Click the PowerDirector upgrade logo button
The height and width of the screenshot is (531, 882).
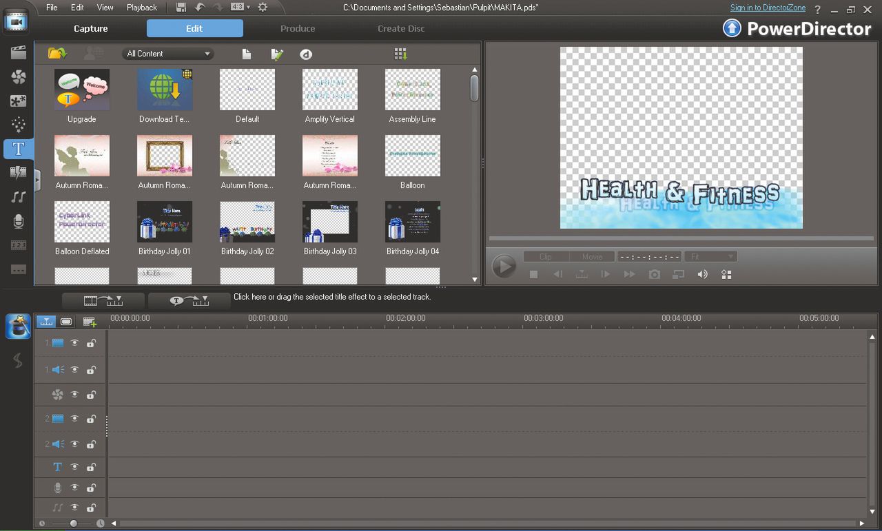click(x=732, y=28)
